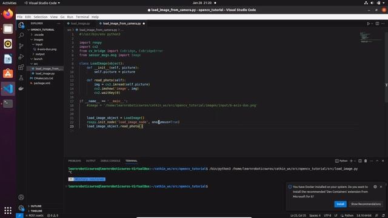Expand the output folder
388x218 pixels.
point(40,54)
